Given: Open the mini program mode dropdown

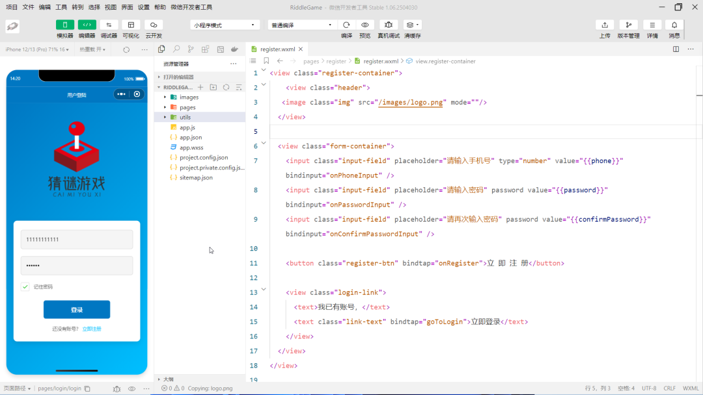Looking at the screenshot, I should [x=225, y=25].
